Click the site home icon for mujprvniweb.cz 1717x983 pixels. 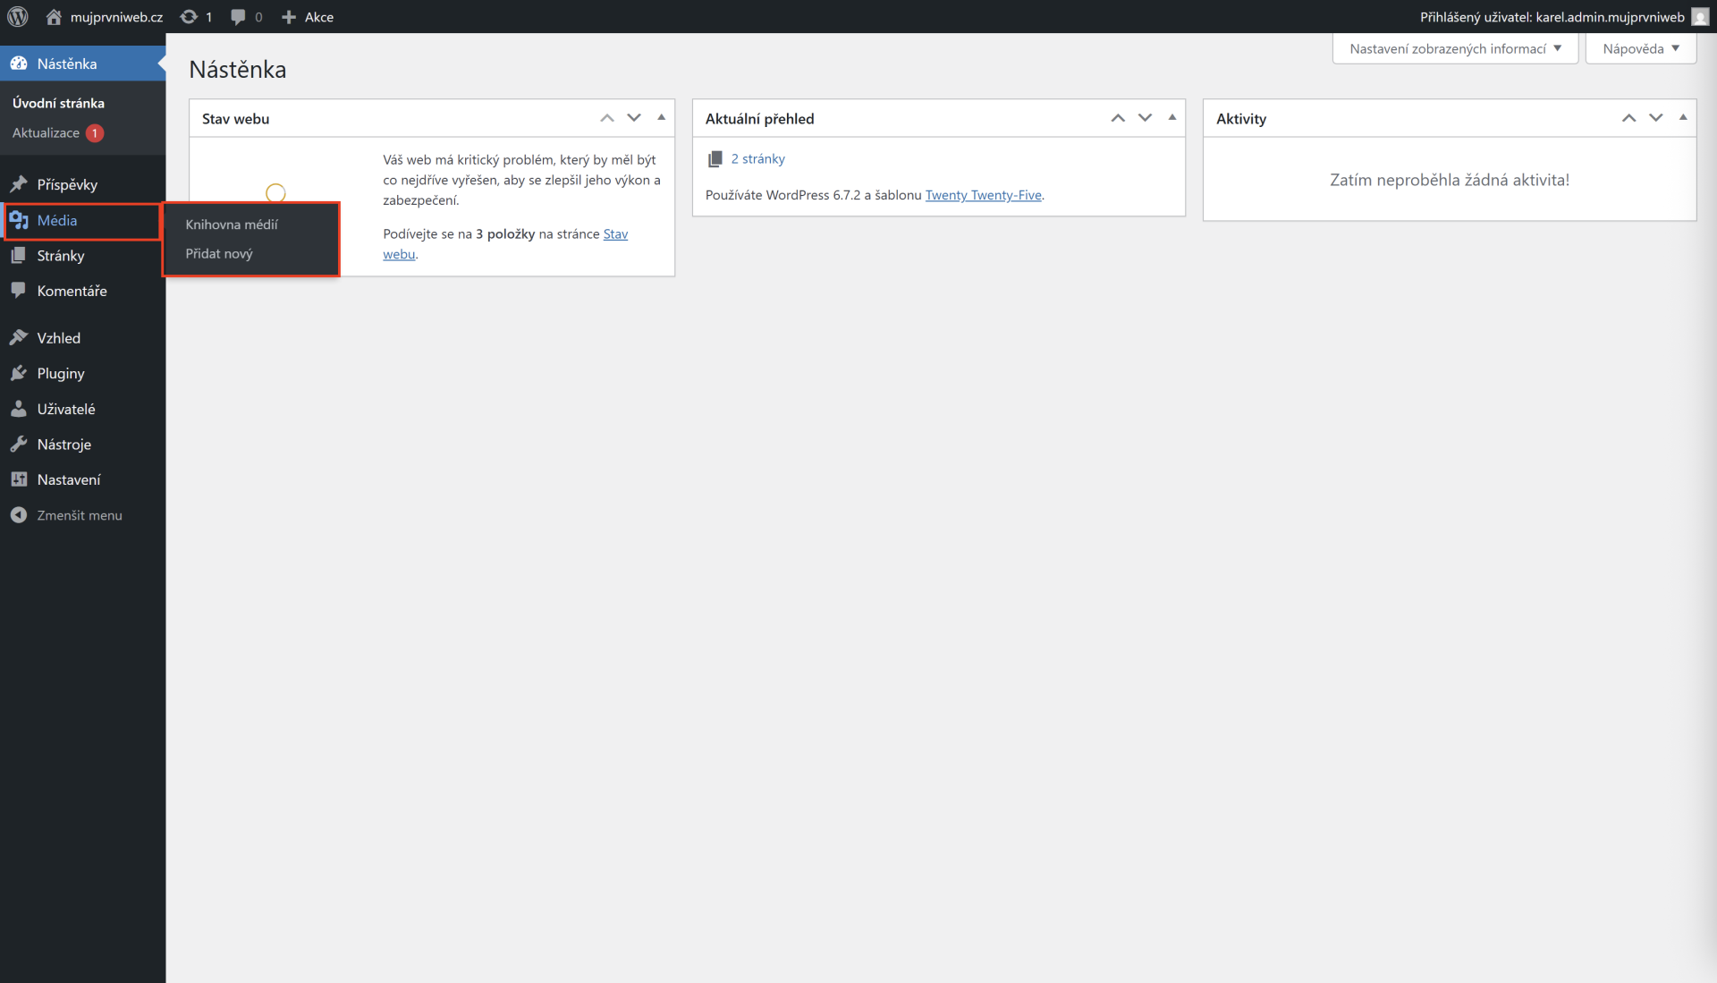click(x=53, y=16)
